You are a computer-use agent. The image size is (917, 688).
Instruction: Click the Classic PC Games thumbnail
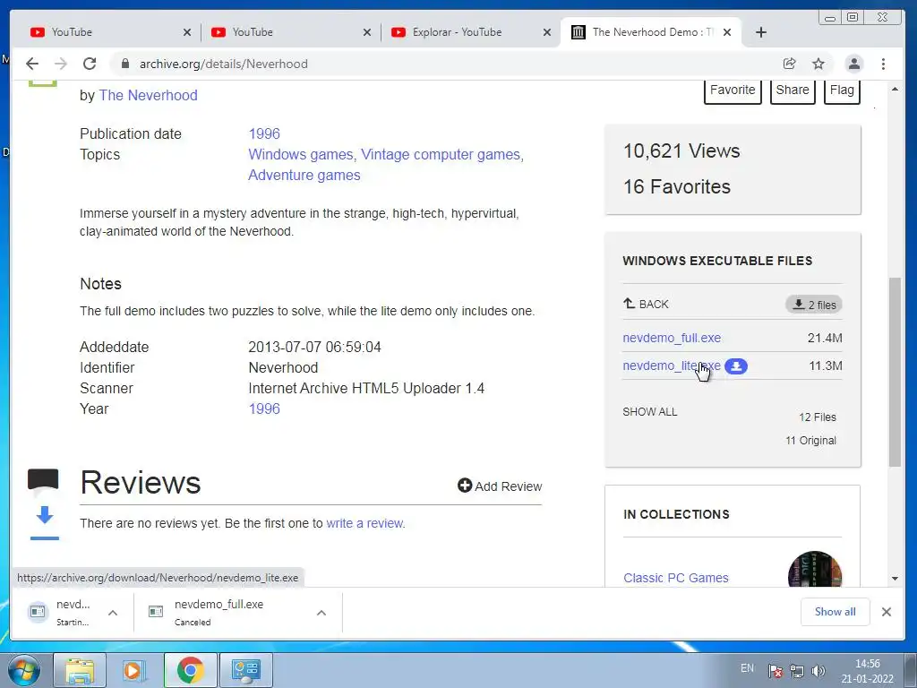pyautogui.click(x=815, y=569)
